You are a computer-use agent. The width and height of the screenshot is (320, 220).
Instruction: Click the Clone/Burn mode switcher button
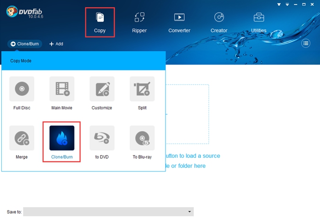coord(25,44)
